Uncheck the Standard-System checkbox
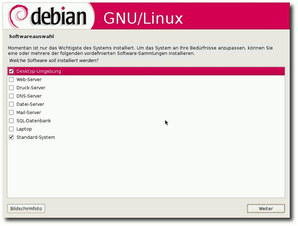298x226 pixels. pos(11,137)
